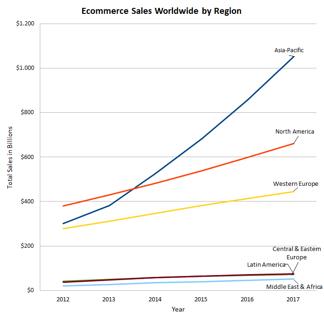Screen dimensions: 324x318
Task: Select the 'Total Sales in Billions' axis title
Action: coord(10,157)
